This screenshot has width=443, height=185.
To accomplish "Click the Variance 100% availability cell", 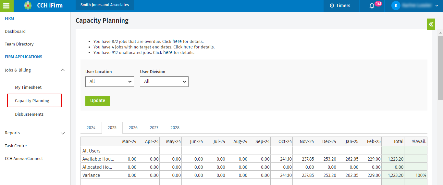I will (416, 175).
